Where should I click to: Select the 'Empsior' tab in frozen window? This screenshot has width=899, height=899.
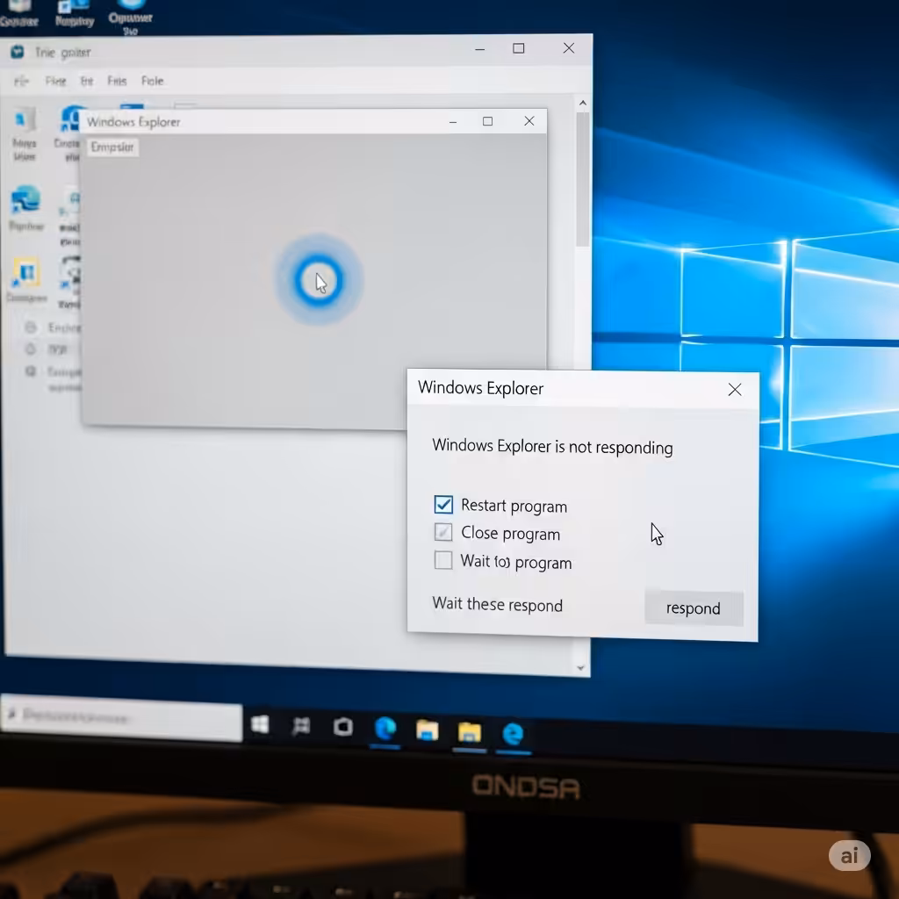[112, 147]
